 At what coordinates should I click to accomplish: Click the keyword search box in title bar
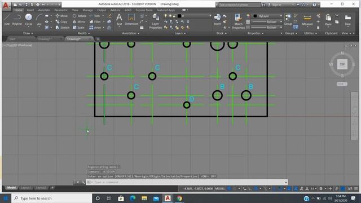pos(239,5)
